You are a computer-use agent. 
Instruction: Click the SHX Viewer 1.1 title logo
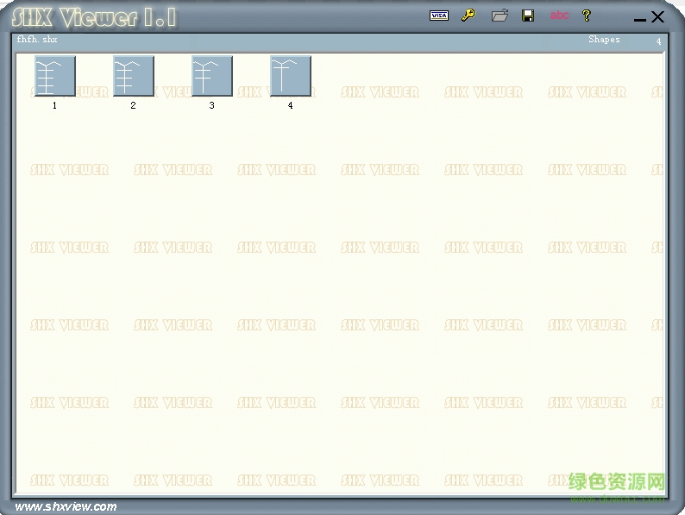[93, 17]
